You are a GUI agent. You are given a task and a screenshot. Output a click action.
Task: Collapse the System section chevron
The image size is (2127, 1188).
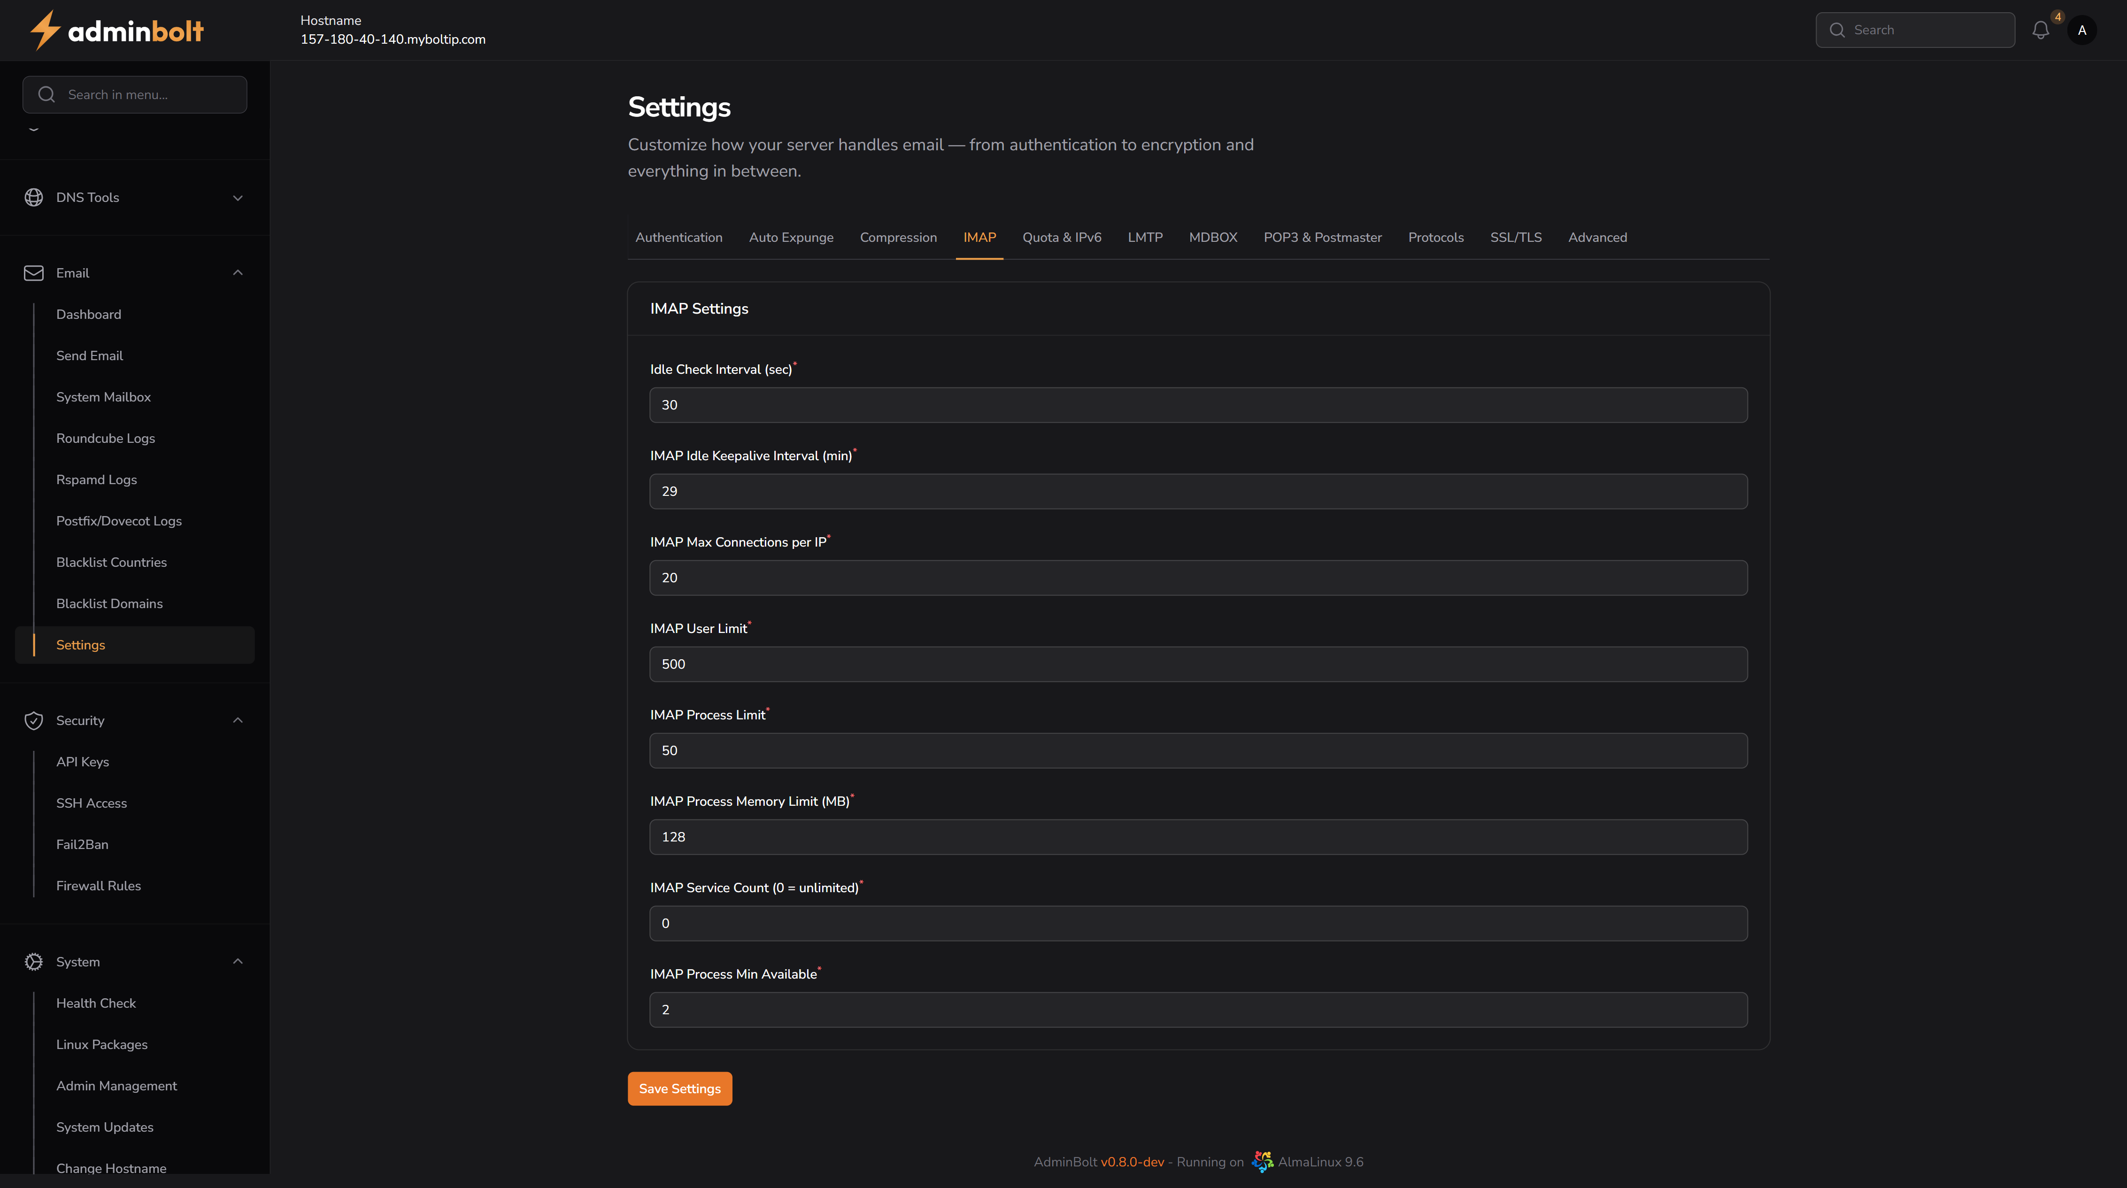tap(238, 962)
